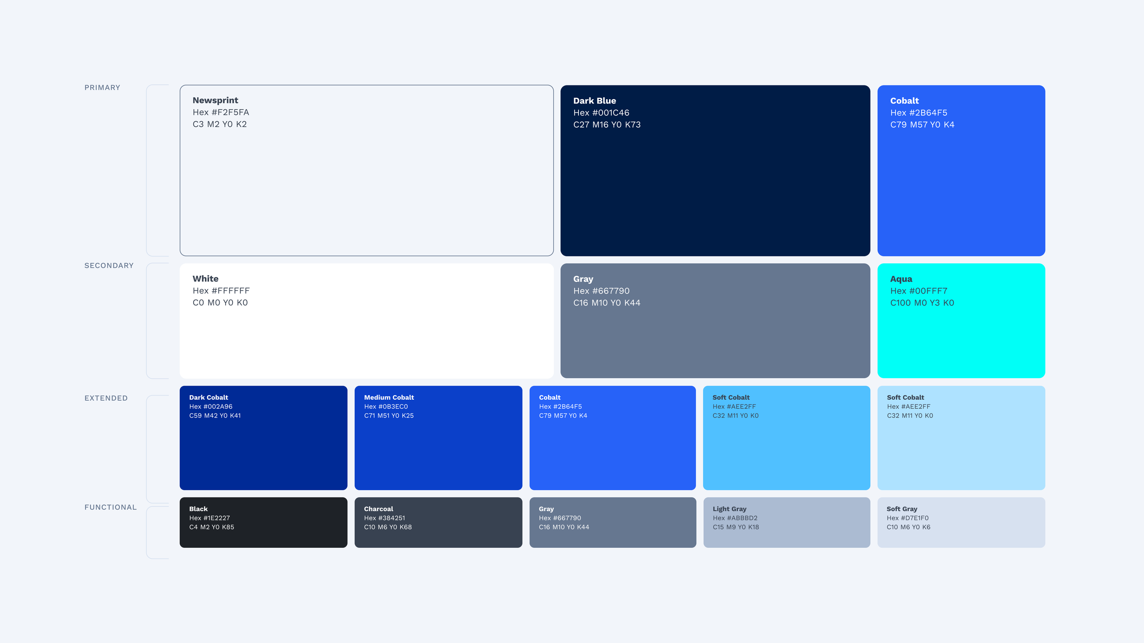Click the Hex #001C46 text
This screenshot has width=1144, height=643.
601,113
